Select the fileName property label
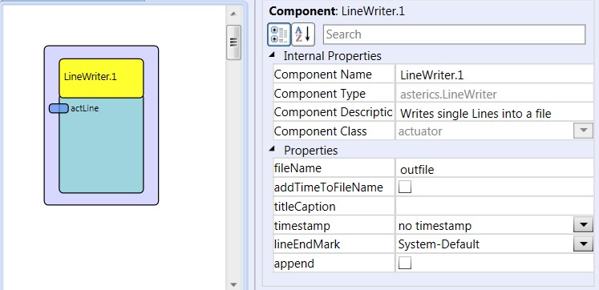 click(x=298, y=168)
